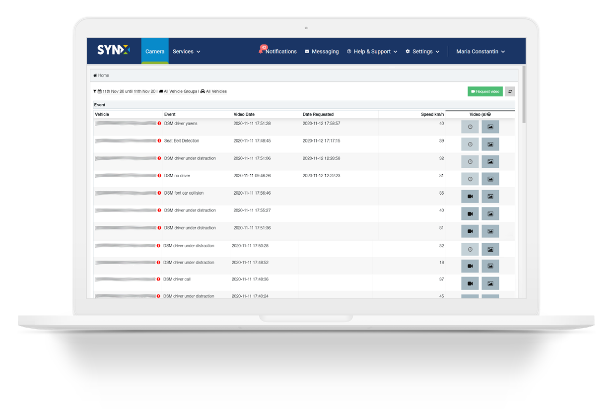Click the filter funnel icon
The image size is (616, 412).
tap(95, 91)
